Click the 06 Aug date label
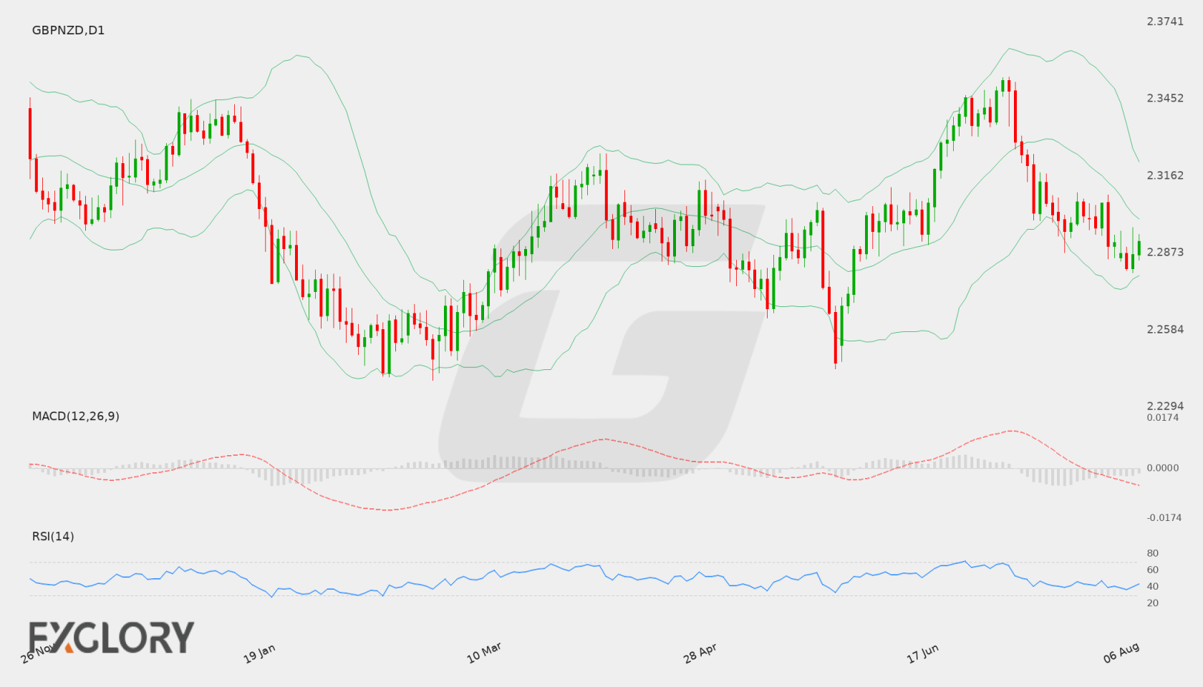1203x687 pixels. pos(1121,653)
